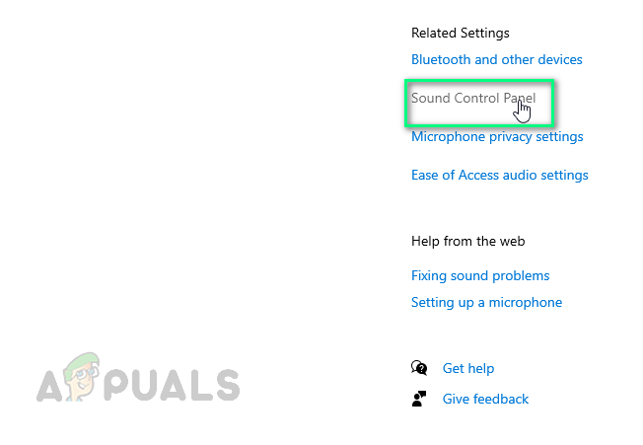This screenshot has width=643, height=445.
Task: Click the green highlight box border
Action: (x=406, y=104)
